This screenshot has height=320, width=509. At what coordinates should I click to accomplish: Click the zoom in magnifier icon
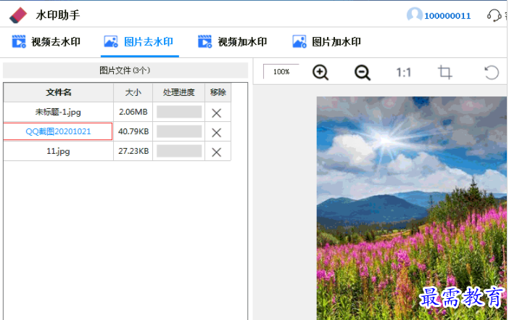(x=320, y=72)
